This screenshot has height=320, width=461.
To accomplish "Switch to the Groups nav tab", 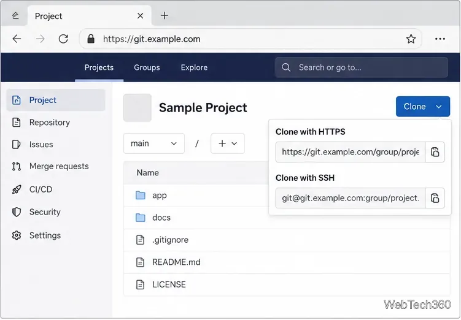I will tap(147, 67).
